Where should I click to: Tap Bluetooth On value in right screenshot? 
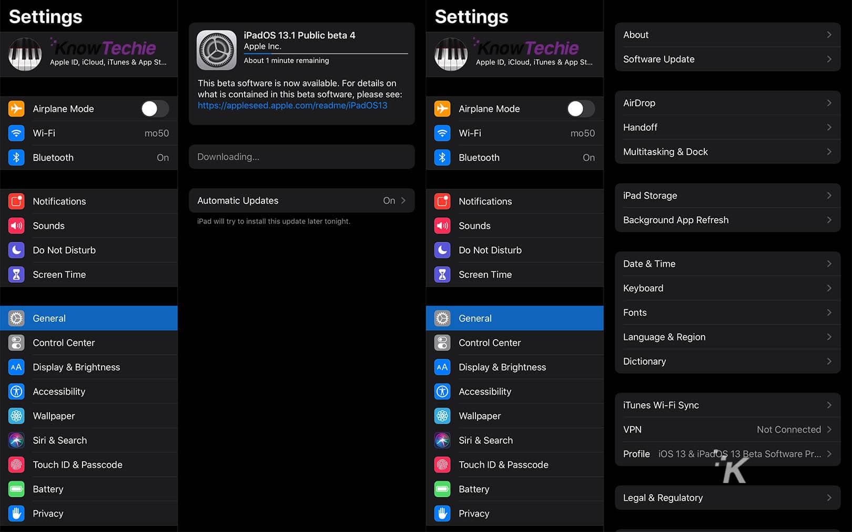tap(589, 158)
